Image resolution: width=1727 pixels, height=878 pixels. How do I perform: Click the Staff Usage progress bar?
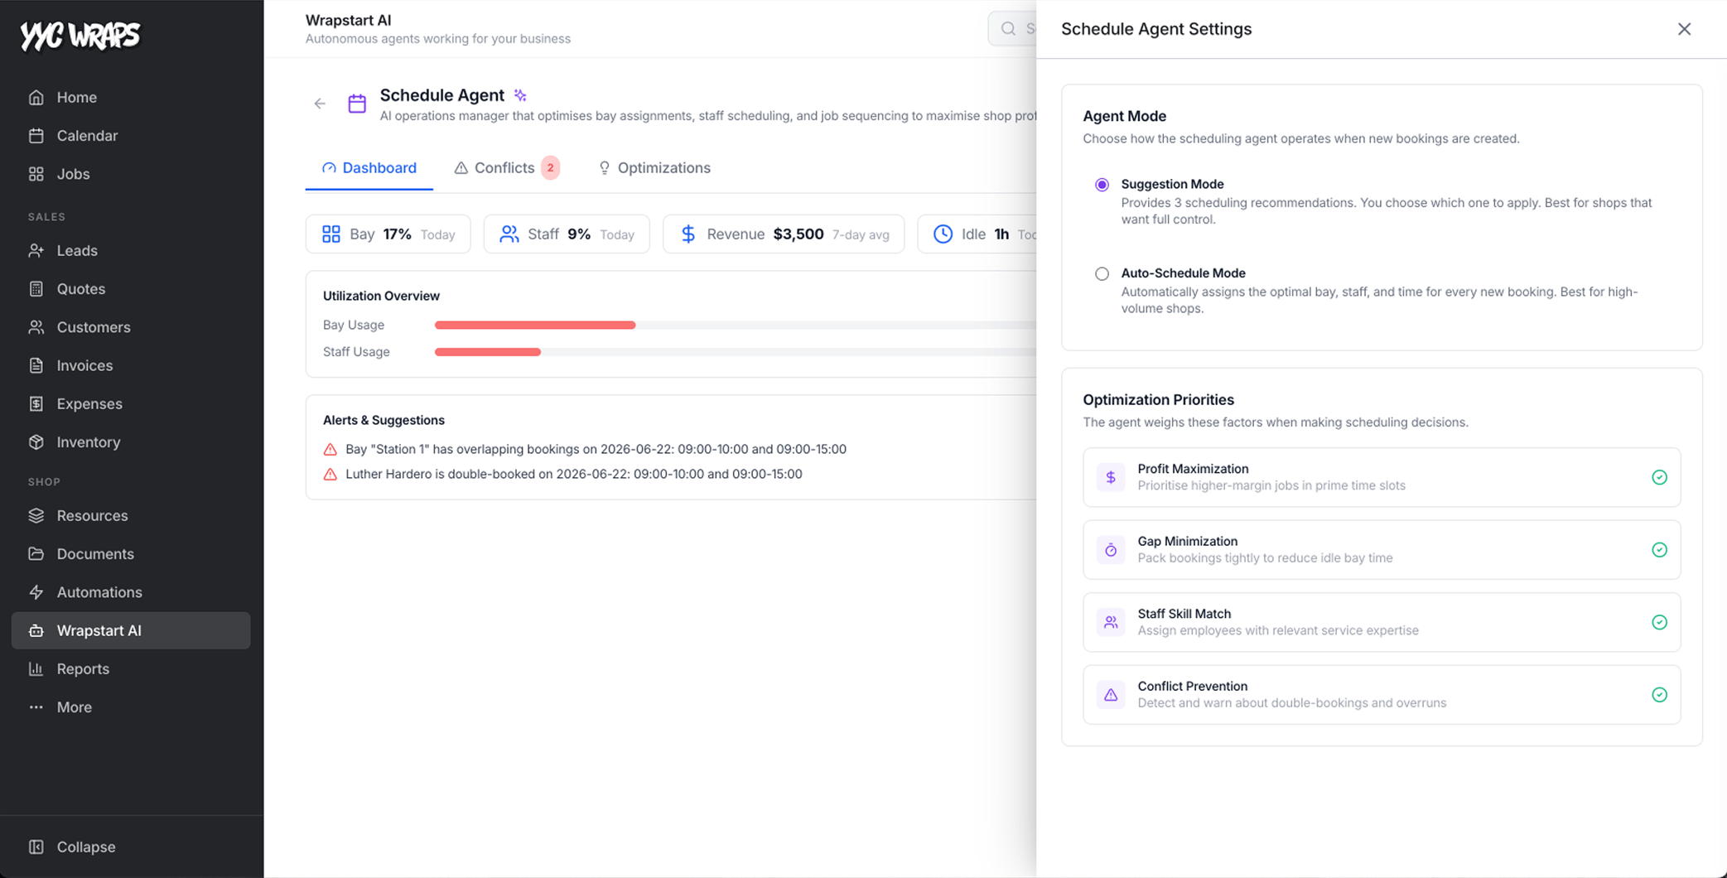tap(736, 352)
